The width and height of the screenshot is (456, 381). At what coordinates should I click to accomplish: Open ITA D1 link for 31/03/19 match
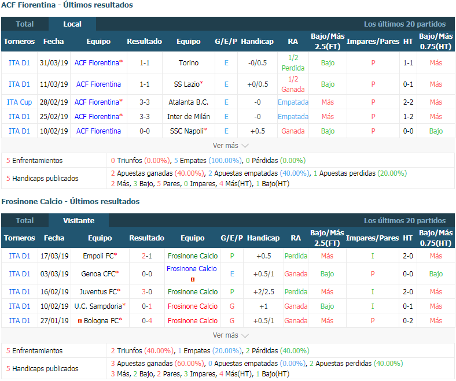point(19,63)
